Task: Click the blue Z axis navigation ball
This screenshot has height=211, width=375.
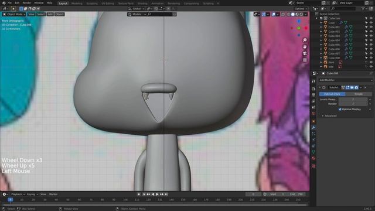Action: click(299, 21)
